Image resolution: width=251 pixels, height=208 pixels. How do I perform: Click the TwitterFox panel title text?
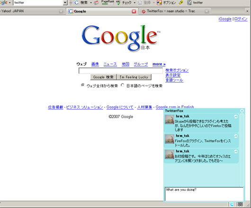coord(174,111)
